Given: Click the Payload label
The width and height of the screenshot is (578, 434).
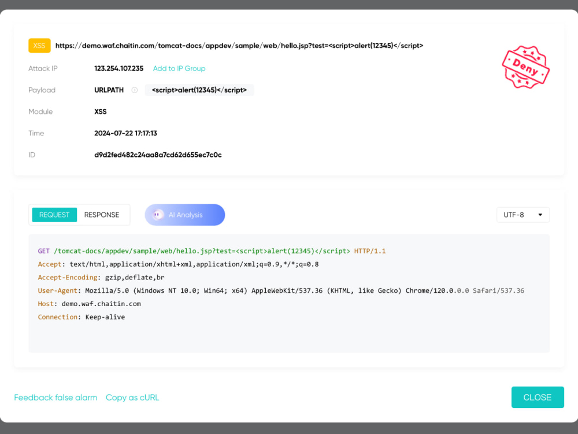Looking at the screenshot, I should click(42, 90).
